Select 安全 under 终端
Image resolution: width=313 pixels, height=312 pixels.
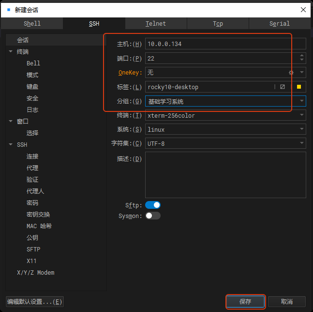tap(32, 98)
